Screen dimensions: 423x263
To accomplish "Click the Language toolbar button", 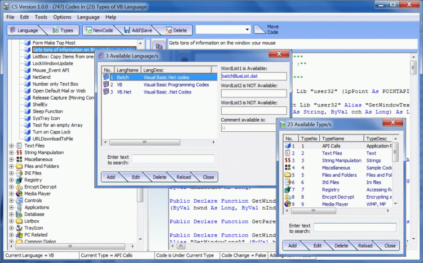I will pyautogui.click(x=24, y=30).
